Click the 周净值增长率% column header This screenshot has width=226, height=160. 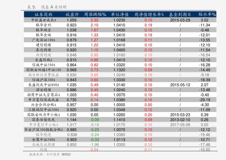(149, 14)
